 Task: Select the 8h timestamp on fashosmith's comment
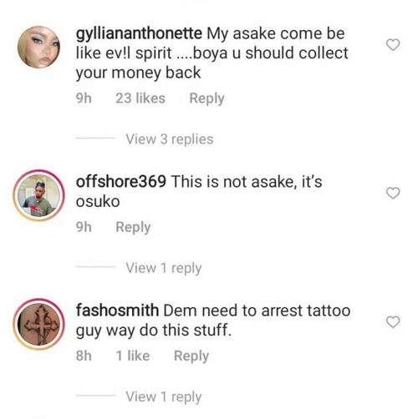[x=84, y=356]
